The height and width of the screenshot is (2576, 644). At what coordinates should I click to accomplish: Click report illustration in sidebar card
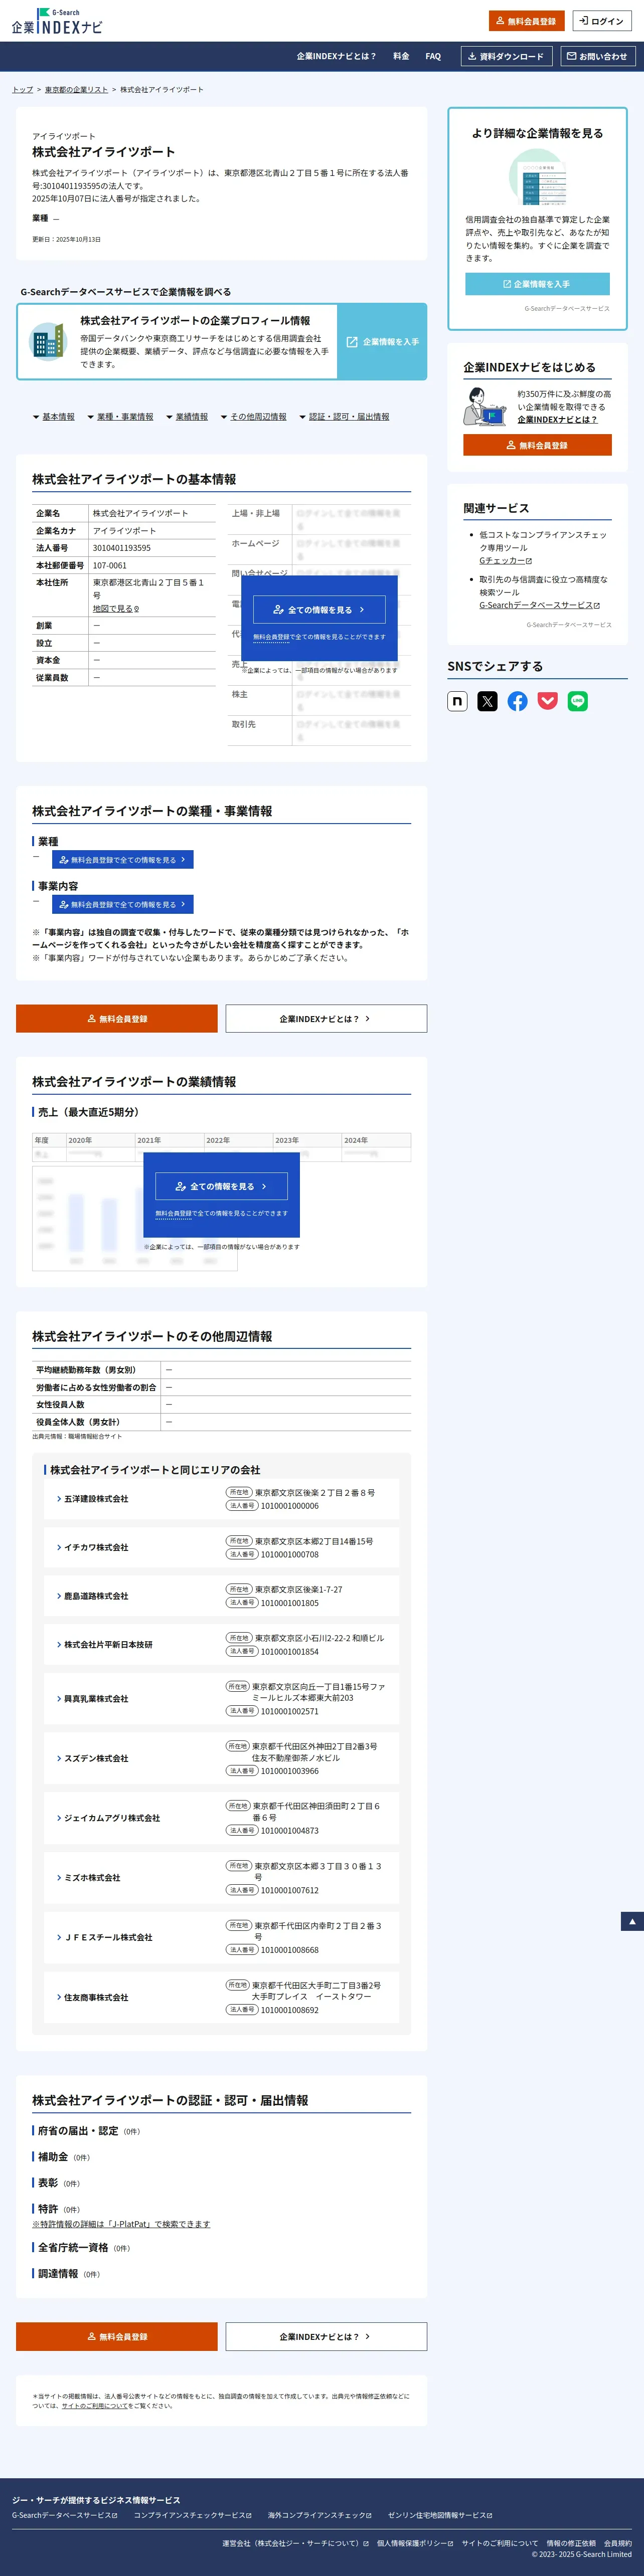537,178
